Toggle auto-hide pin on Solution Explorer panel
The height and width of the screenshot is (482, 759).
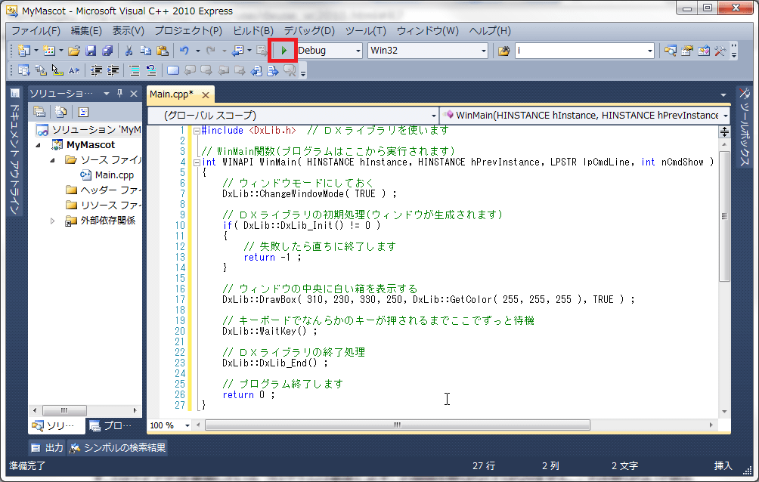coord(120,94)
